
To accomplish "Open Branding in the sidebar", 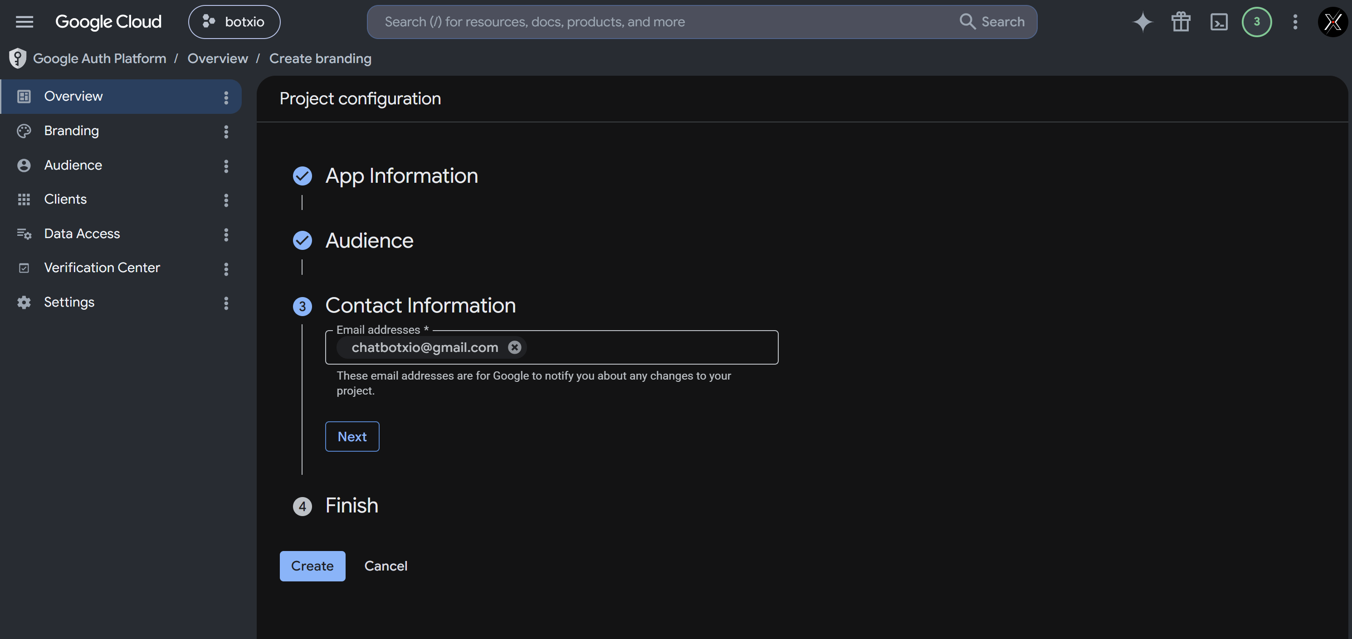I will (x=121, y=131).
